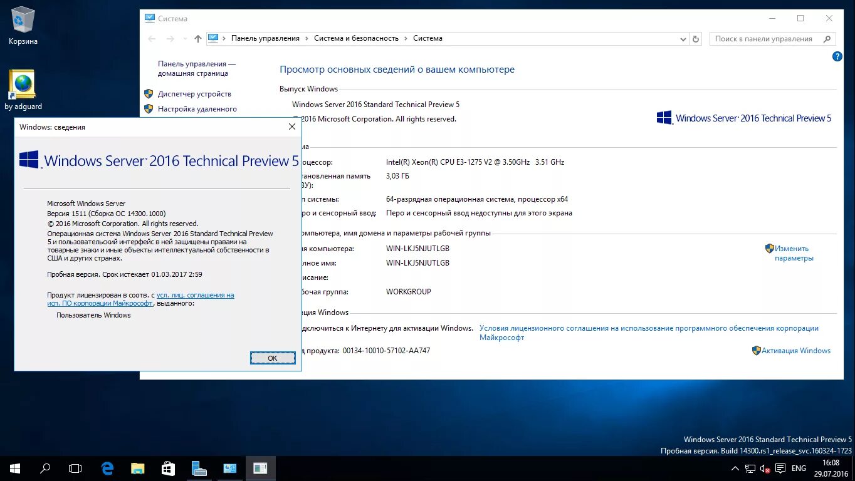
Task: Open the license terms link 'Условия лицензионного соглашения'
Action: point(649,333)
